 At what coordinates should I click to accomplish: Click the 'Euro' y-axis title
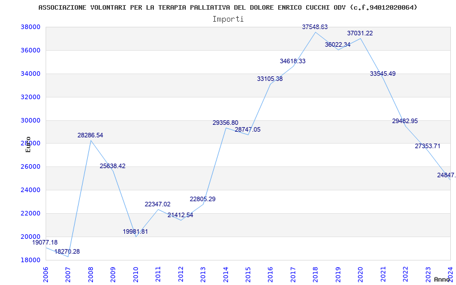tap(28, 144)
